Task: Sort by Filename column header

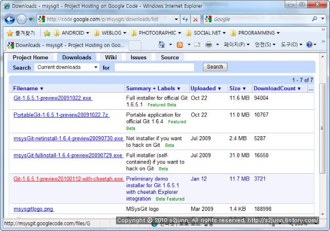Action: [28, 89]
